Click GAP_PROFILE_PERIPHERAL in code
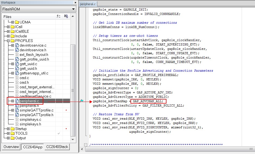The height and width of the screenshot is (154, 255). coord(156,75)
